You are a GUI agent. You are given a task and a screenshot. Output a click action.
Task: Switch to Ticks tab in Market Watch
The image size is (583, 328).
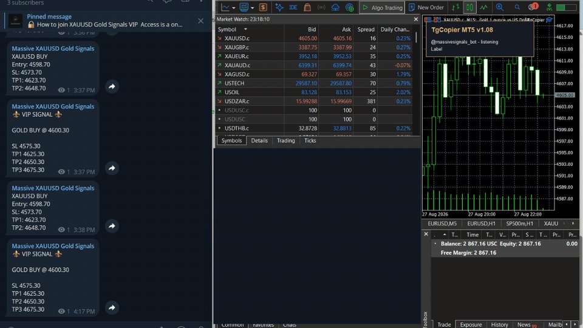(310, 140)
